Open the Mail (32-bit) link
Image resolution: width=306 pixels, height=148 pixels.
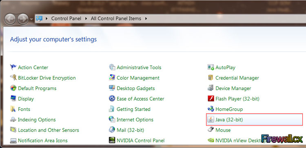pyautogui.click(x=130, y=130)
